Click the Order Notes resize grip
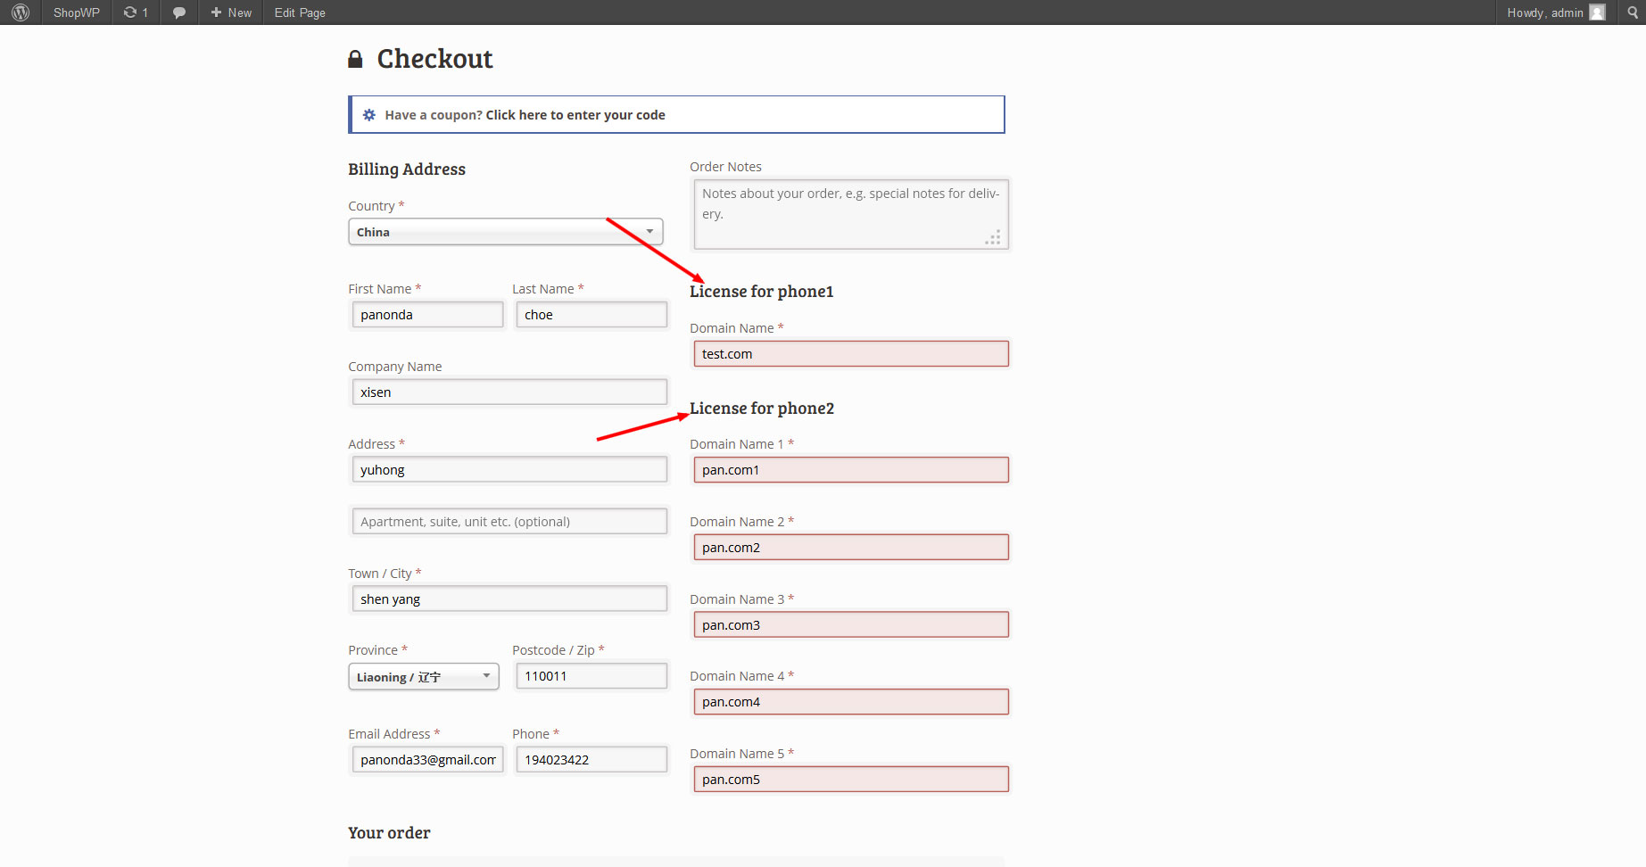1646x867 pixels. 993,238
